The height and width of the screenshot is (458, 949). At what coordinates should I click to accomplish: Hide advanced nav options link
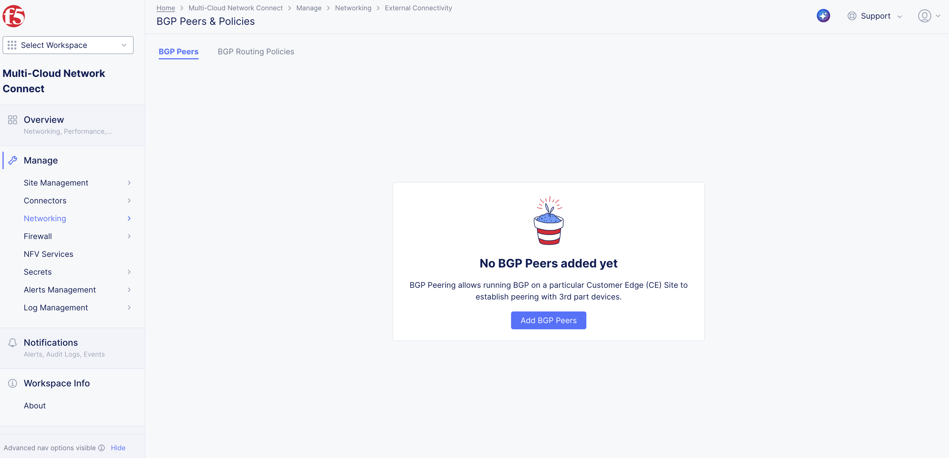(x=118, y=448)
